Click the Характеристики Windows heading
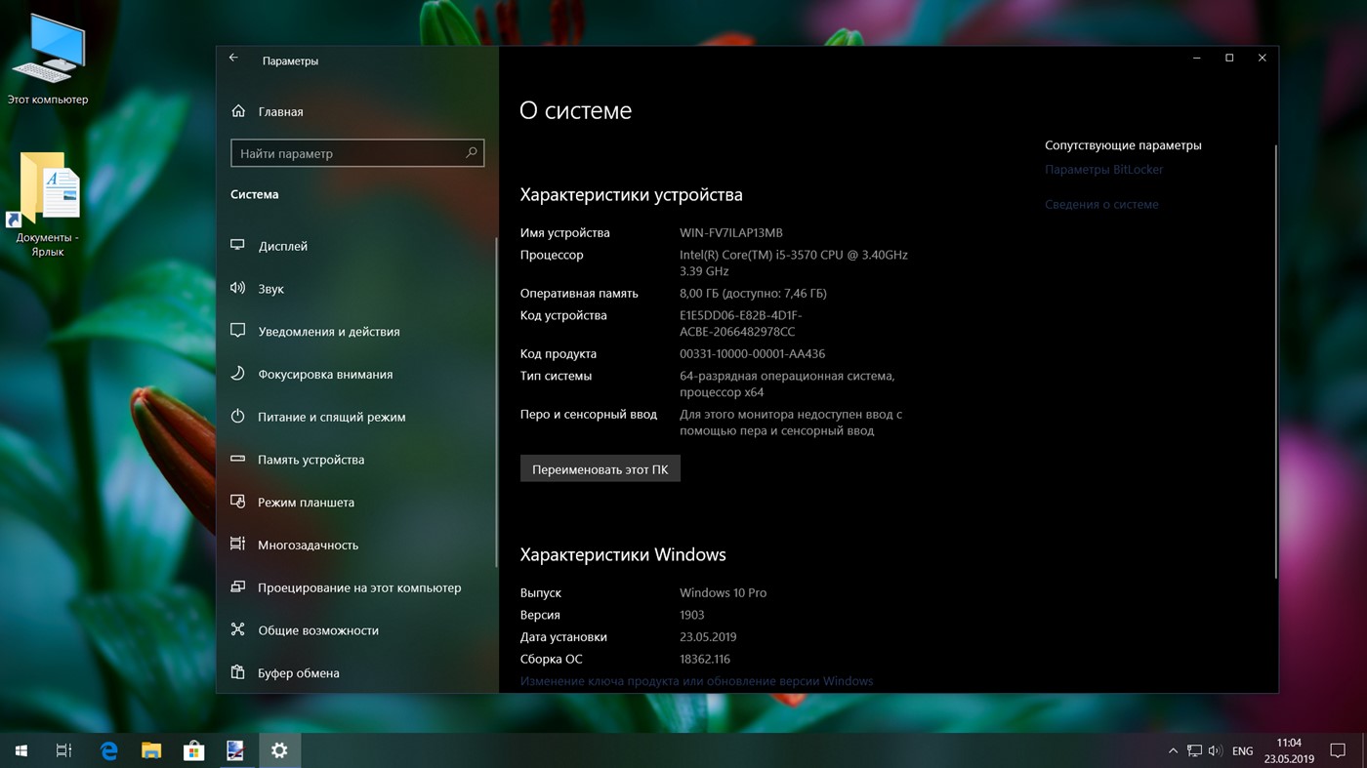The width and height of the screenshot is (1367, 768). [x=623, y=555]
